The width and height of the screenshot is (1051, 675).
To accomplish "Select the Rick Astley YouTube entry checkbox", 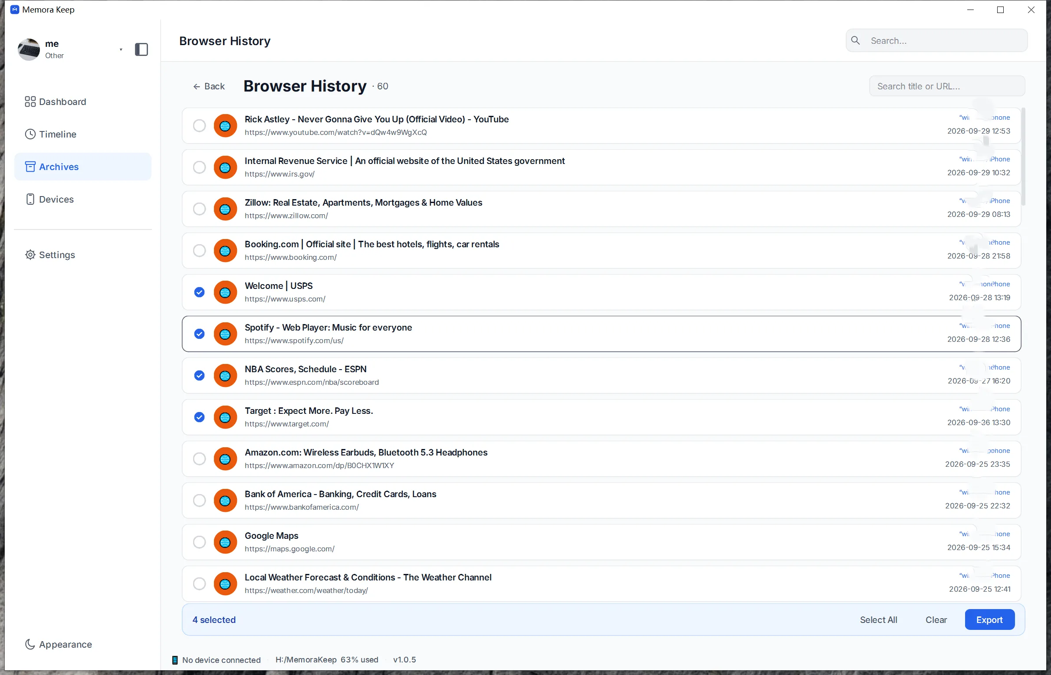I will point(200,126).
